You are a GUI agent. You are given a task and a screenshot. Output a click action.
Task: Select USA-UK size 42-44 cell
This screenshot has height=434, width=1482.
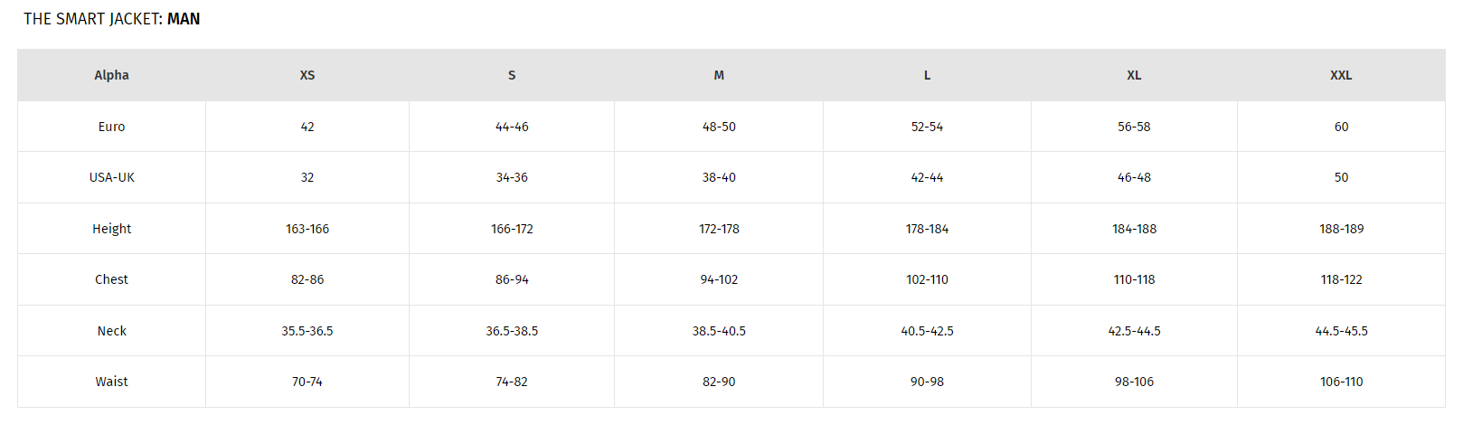927,177
